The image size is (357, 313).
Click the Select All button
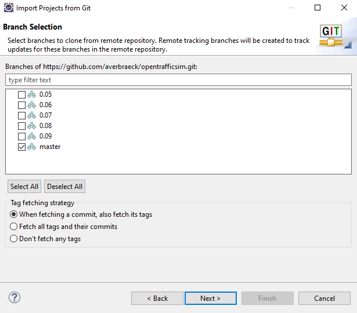(24, 187)
